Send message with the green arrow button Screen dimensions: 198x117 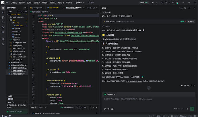coord(192,109)
